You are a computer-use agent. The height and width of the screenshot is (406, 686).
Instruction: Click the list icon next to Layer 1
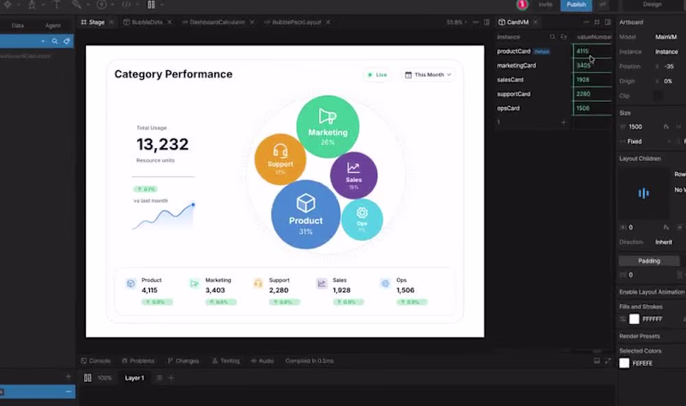pyautogui.click(x=159, y=378)
